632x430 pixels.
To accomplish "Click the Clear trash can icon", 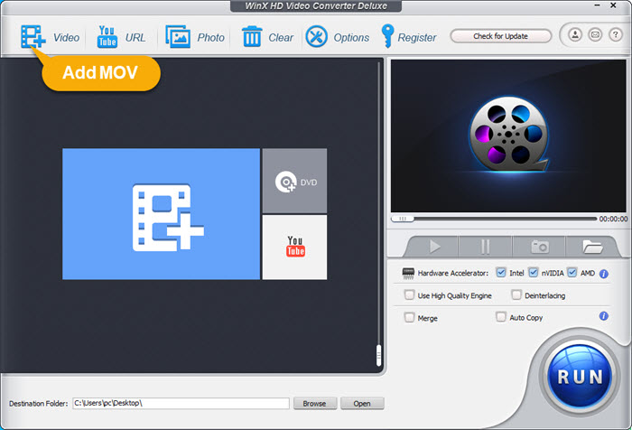I will (x=252, y=36).
